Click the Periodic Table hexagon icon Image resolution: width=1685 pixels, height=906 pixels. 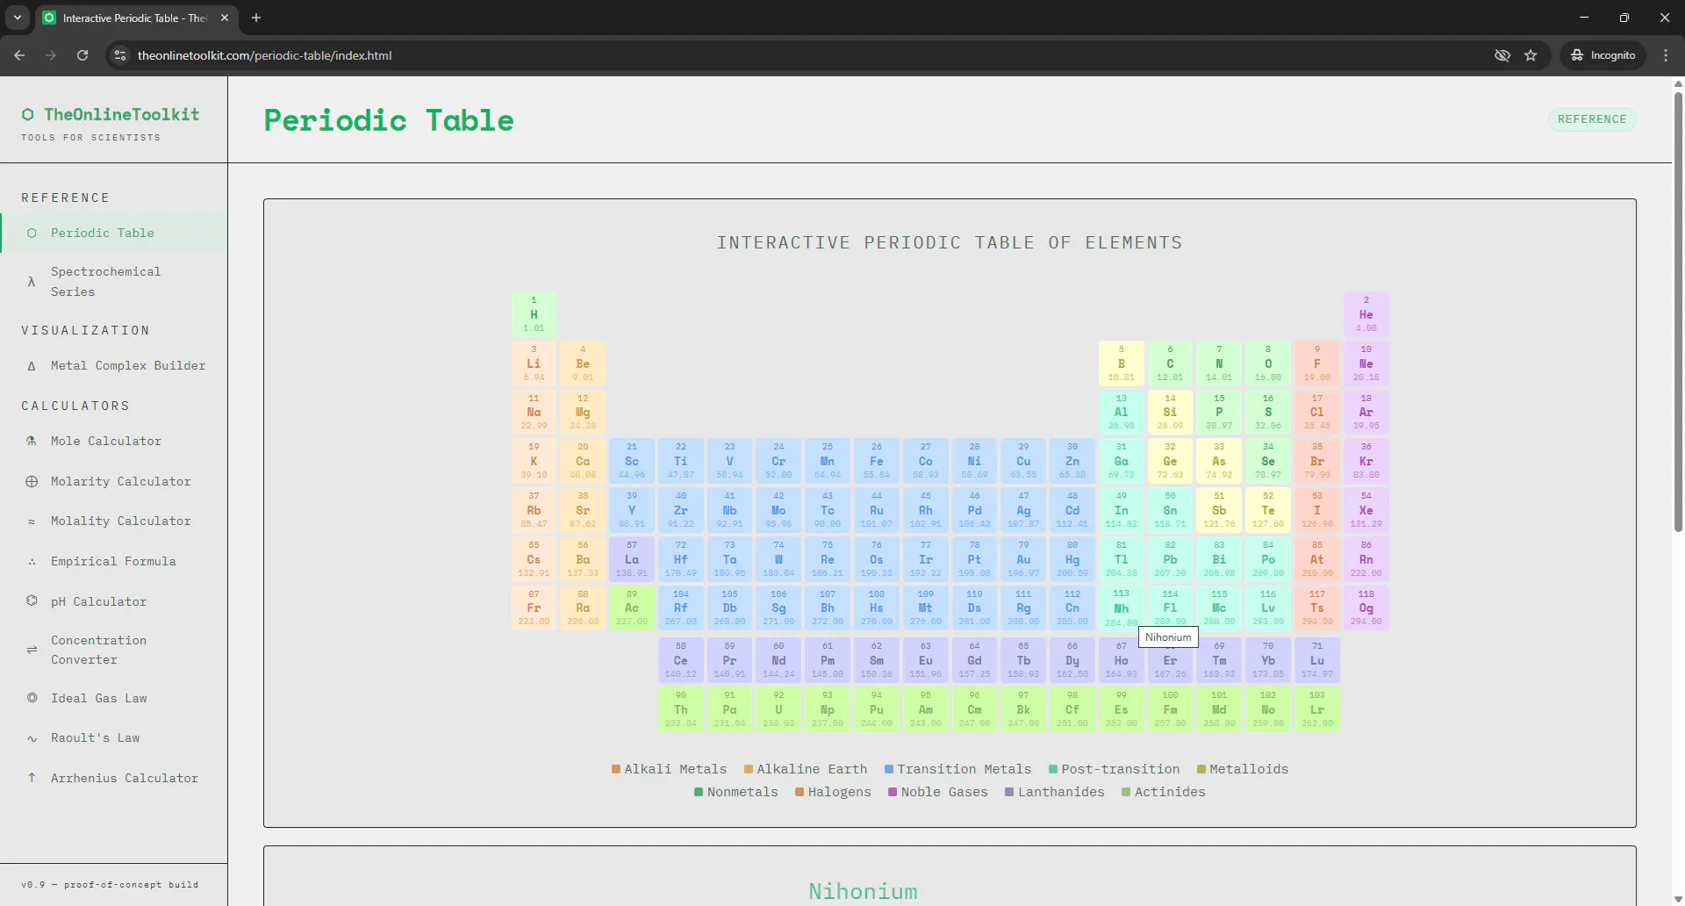coord(32,233)
